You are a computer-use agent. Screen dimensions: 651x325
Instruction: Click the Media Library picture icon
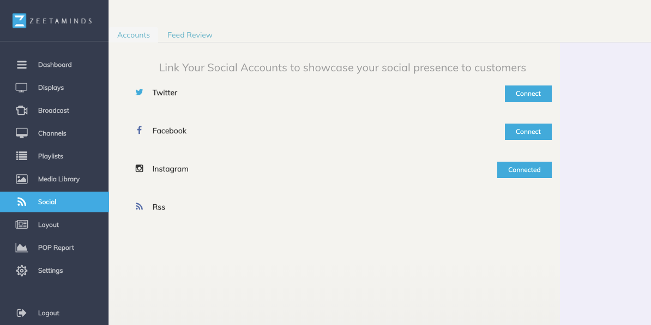pyautogui.click(x=22, y=179)
